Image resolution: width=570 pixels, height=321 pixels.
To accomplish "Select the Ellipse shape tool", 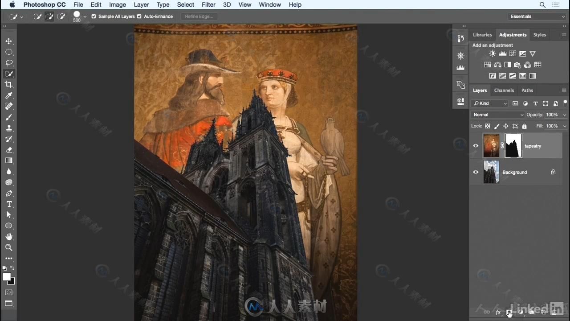I will [8, 226].
